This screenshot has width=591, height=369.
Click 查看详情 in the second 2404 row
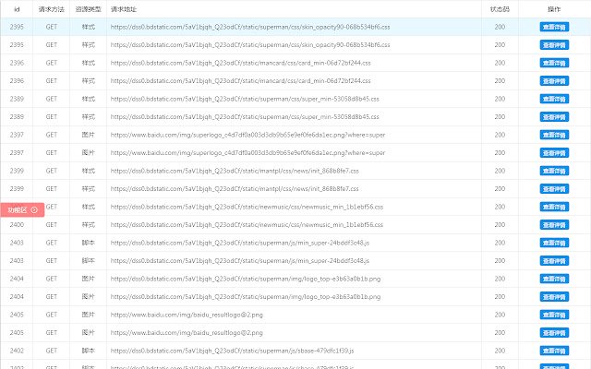554,297
